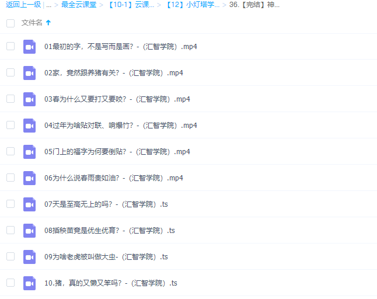Navigate to 【10-1】云课 breadcrumb folder
377x299 pixels.
pos(131,5)
